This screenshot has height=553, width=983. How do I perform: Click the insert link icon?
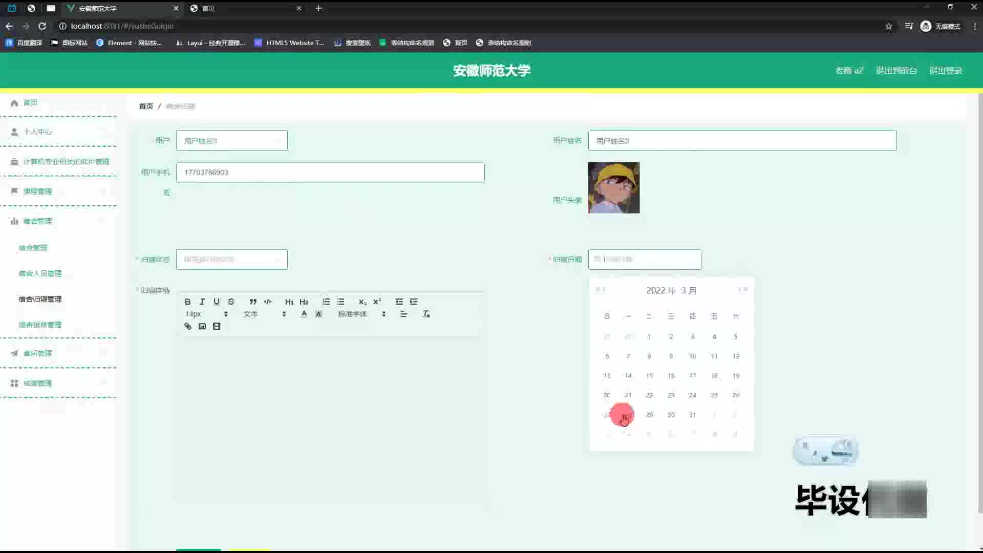point(188,326)
